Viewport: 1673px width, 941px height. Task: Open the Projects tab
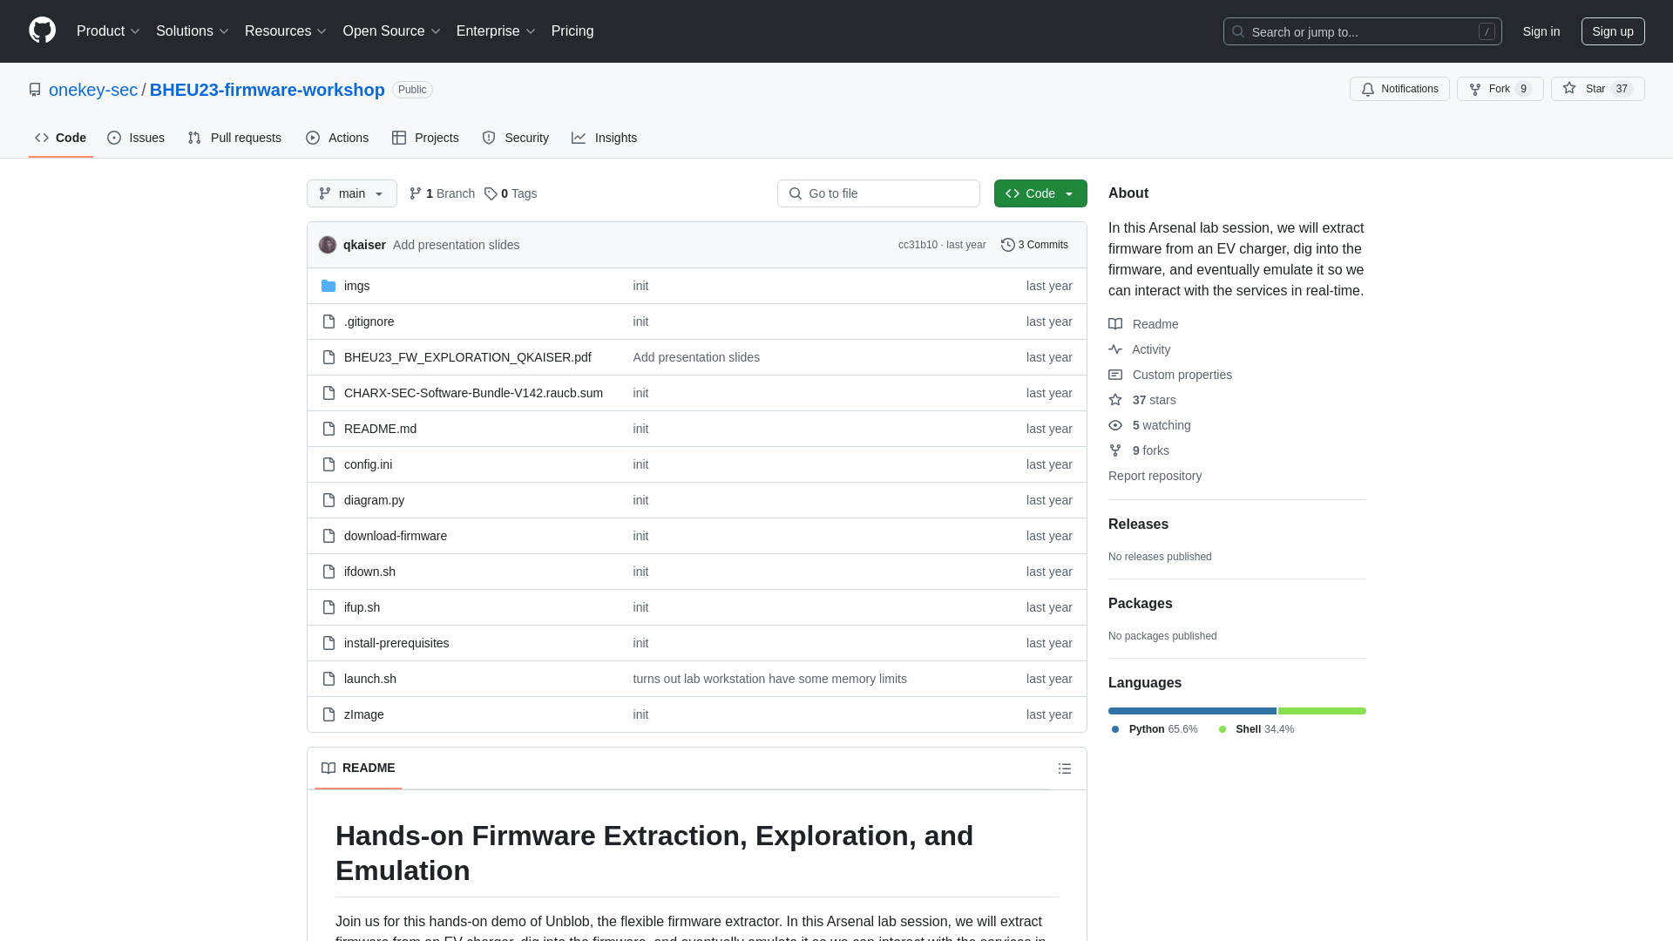[425, 138]
